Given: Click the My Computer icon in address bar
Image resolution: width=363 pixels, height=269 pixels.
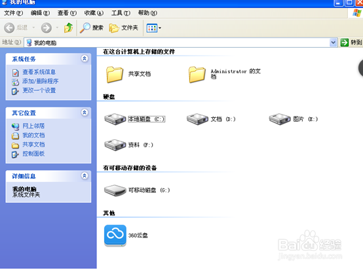Looking at the screenshot, I should pos(29,43).
